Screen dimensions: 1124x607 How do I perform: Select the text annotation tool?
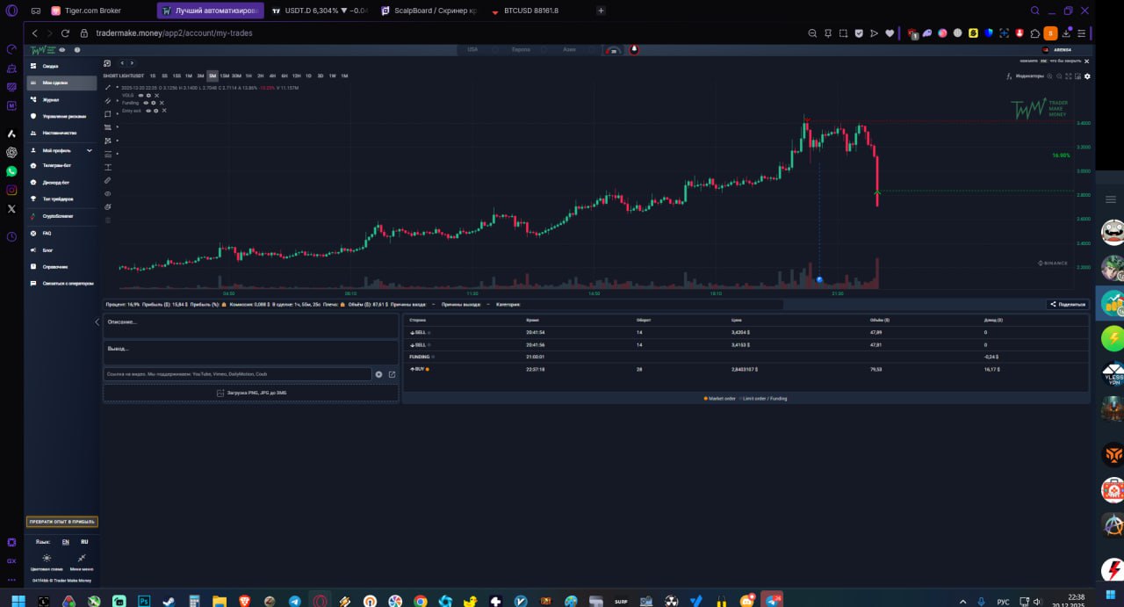pyautogui.click(x=108, y=167)
